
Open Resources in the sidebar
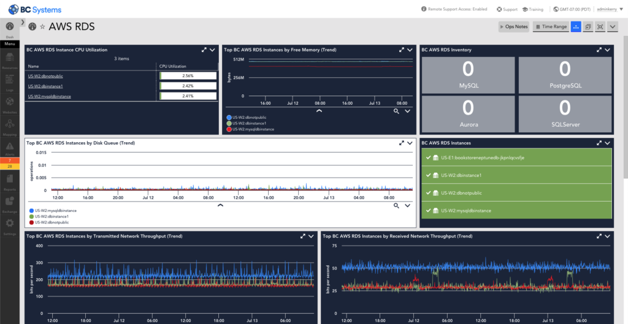tap(10, 58)
